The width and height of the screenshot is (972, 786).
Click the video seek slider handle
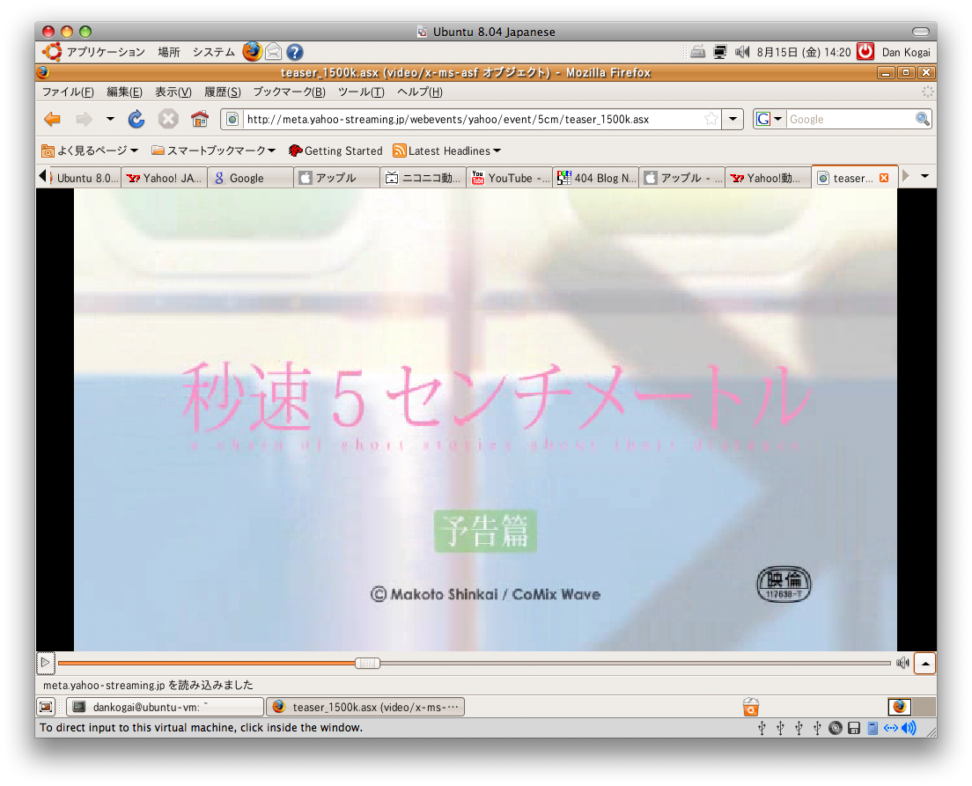pyautogui.click(x=368, y=664)
